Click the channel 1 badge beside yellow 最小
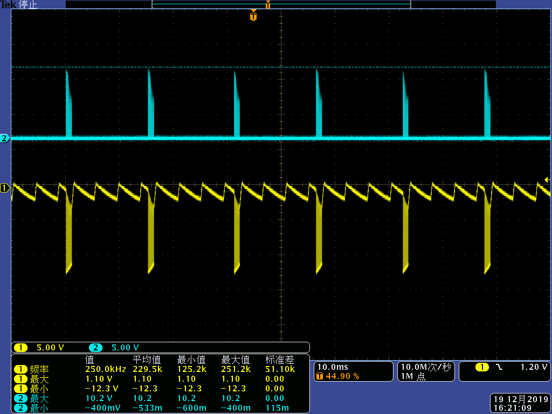 20,389
